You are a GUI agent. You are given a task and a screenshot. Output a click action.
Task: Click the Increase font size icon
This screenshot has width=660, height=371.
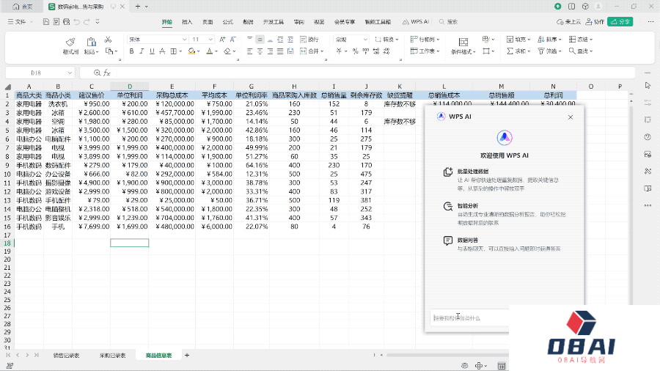pos(224,39)
